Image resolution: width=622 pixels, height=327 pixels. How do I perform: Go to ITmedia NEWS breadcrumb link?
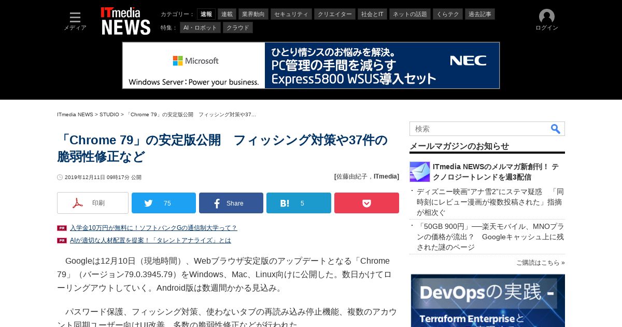point(75,114)
